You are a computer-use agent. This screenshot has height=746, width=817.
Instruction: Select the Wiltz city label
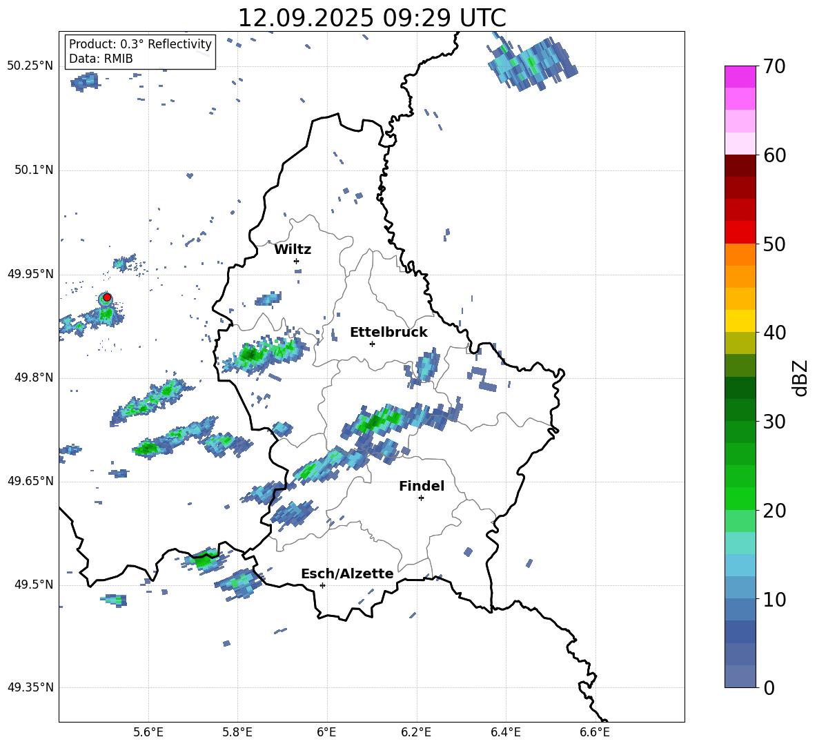293,250
